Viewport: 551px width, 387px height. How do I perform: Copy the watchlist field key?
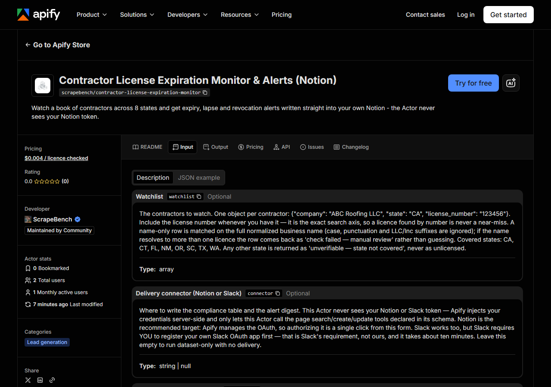coord(199,197)
